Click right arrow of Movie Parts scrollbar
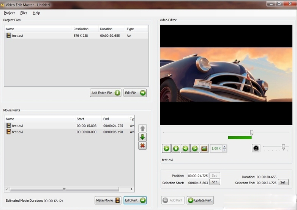The width and height of the screenshot is (297, 210). (132, 189)
